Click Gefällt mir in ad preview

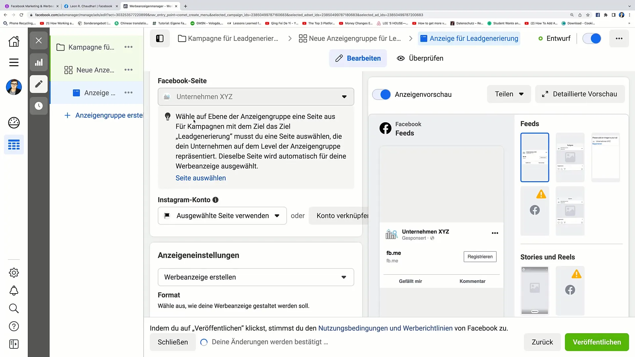point(410,281)
